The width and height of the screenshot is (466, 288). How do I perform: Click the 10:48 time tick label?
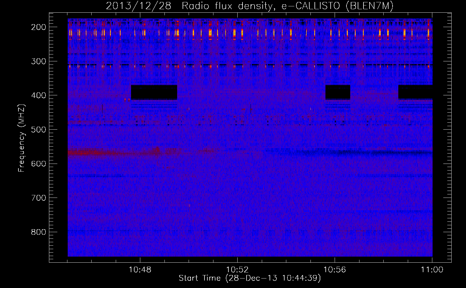coord(140,270)
